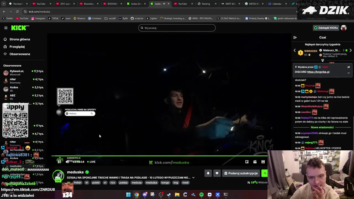Click the green subscribe button
Viewport: 354px width, 199px height.
(x=265, y=173)
